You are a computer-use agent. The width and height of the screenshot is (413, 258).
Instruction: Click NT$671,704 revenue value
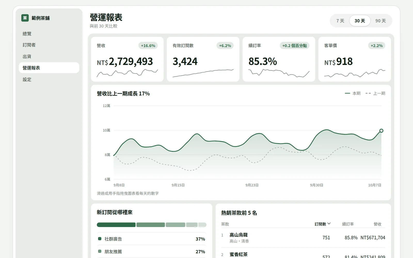coord(373,238)
